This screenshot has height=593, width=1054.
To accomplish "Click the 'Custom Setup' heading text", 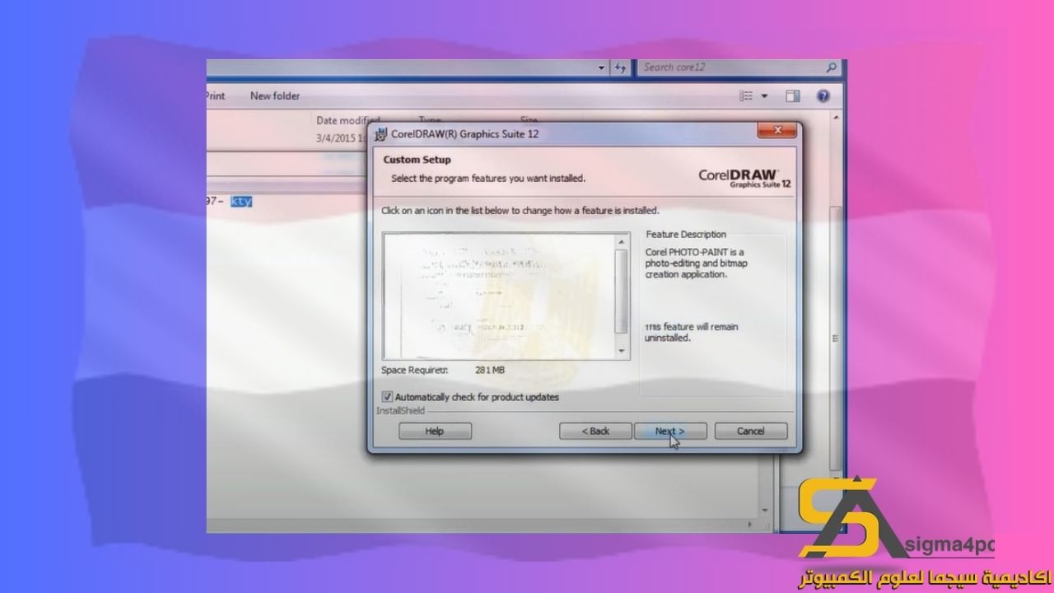I will click(417, 160).
